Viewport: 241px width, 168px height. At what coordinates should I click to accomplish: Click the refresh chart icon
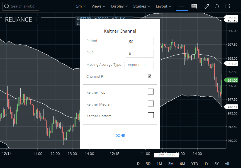(x=217, y=6)
